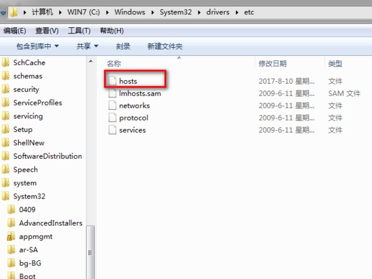This screenshot has width=372, height=279.
Task: Open the 帮助(H) menu
Action: click(112, 30)
